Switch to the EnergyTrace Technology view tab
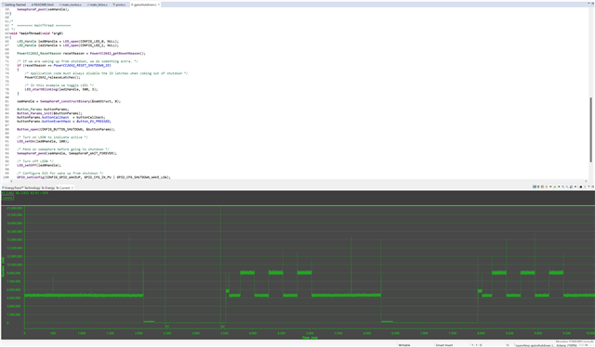595x347 pixels. click(x=21, y=187)
